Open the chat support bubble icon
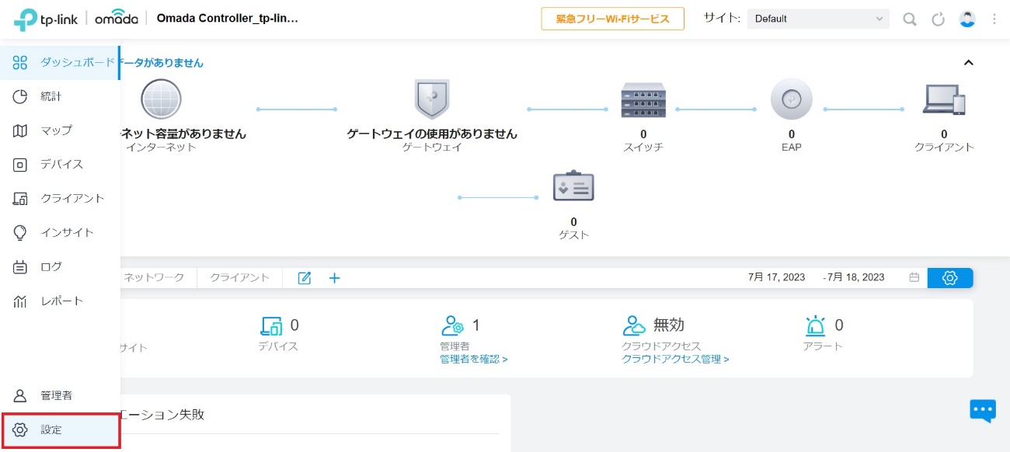1010x452 pixels. tap(983, 410)
